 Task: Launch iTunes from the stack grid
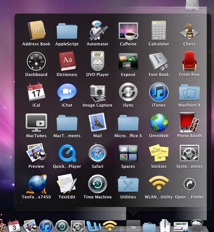point(159,92)
